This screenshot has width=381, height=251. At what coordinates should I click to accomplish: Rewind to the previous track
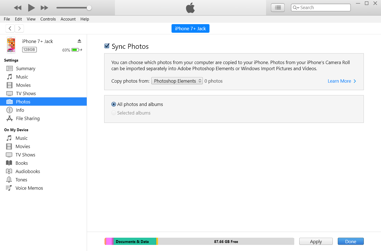pyautogui.click(x=18, y=8)
